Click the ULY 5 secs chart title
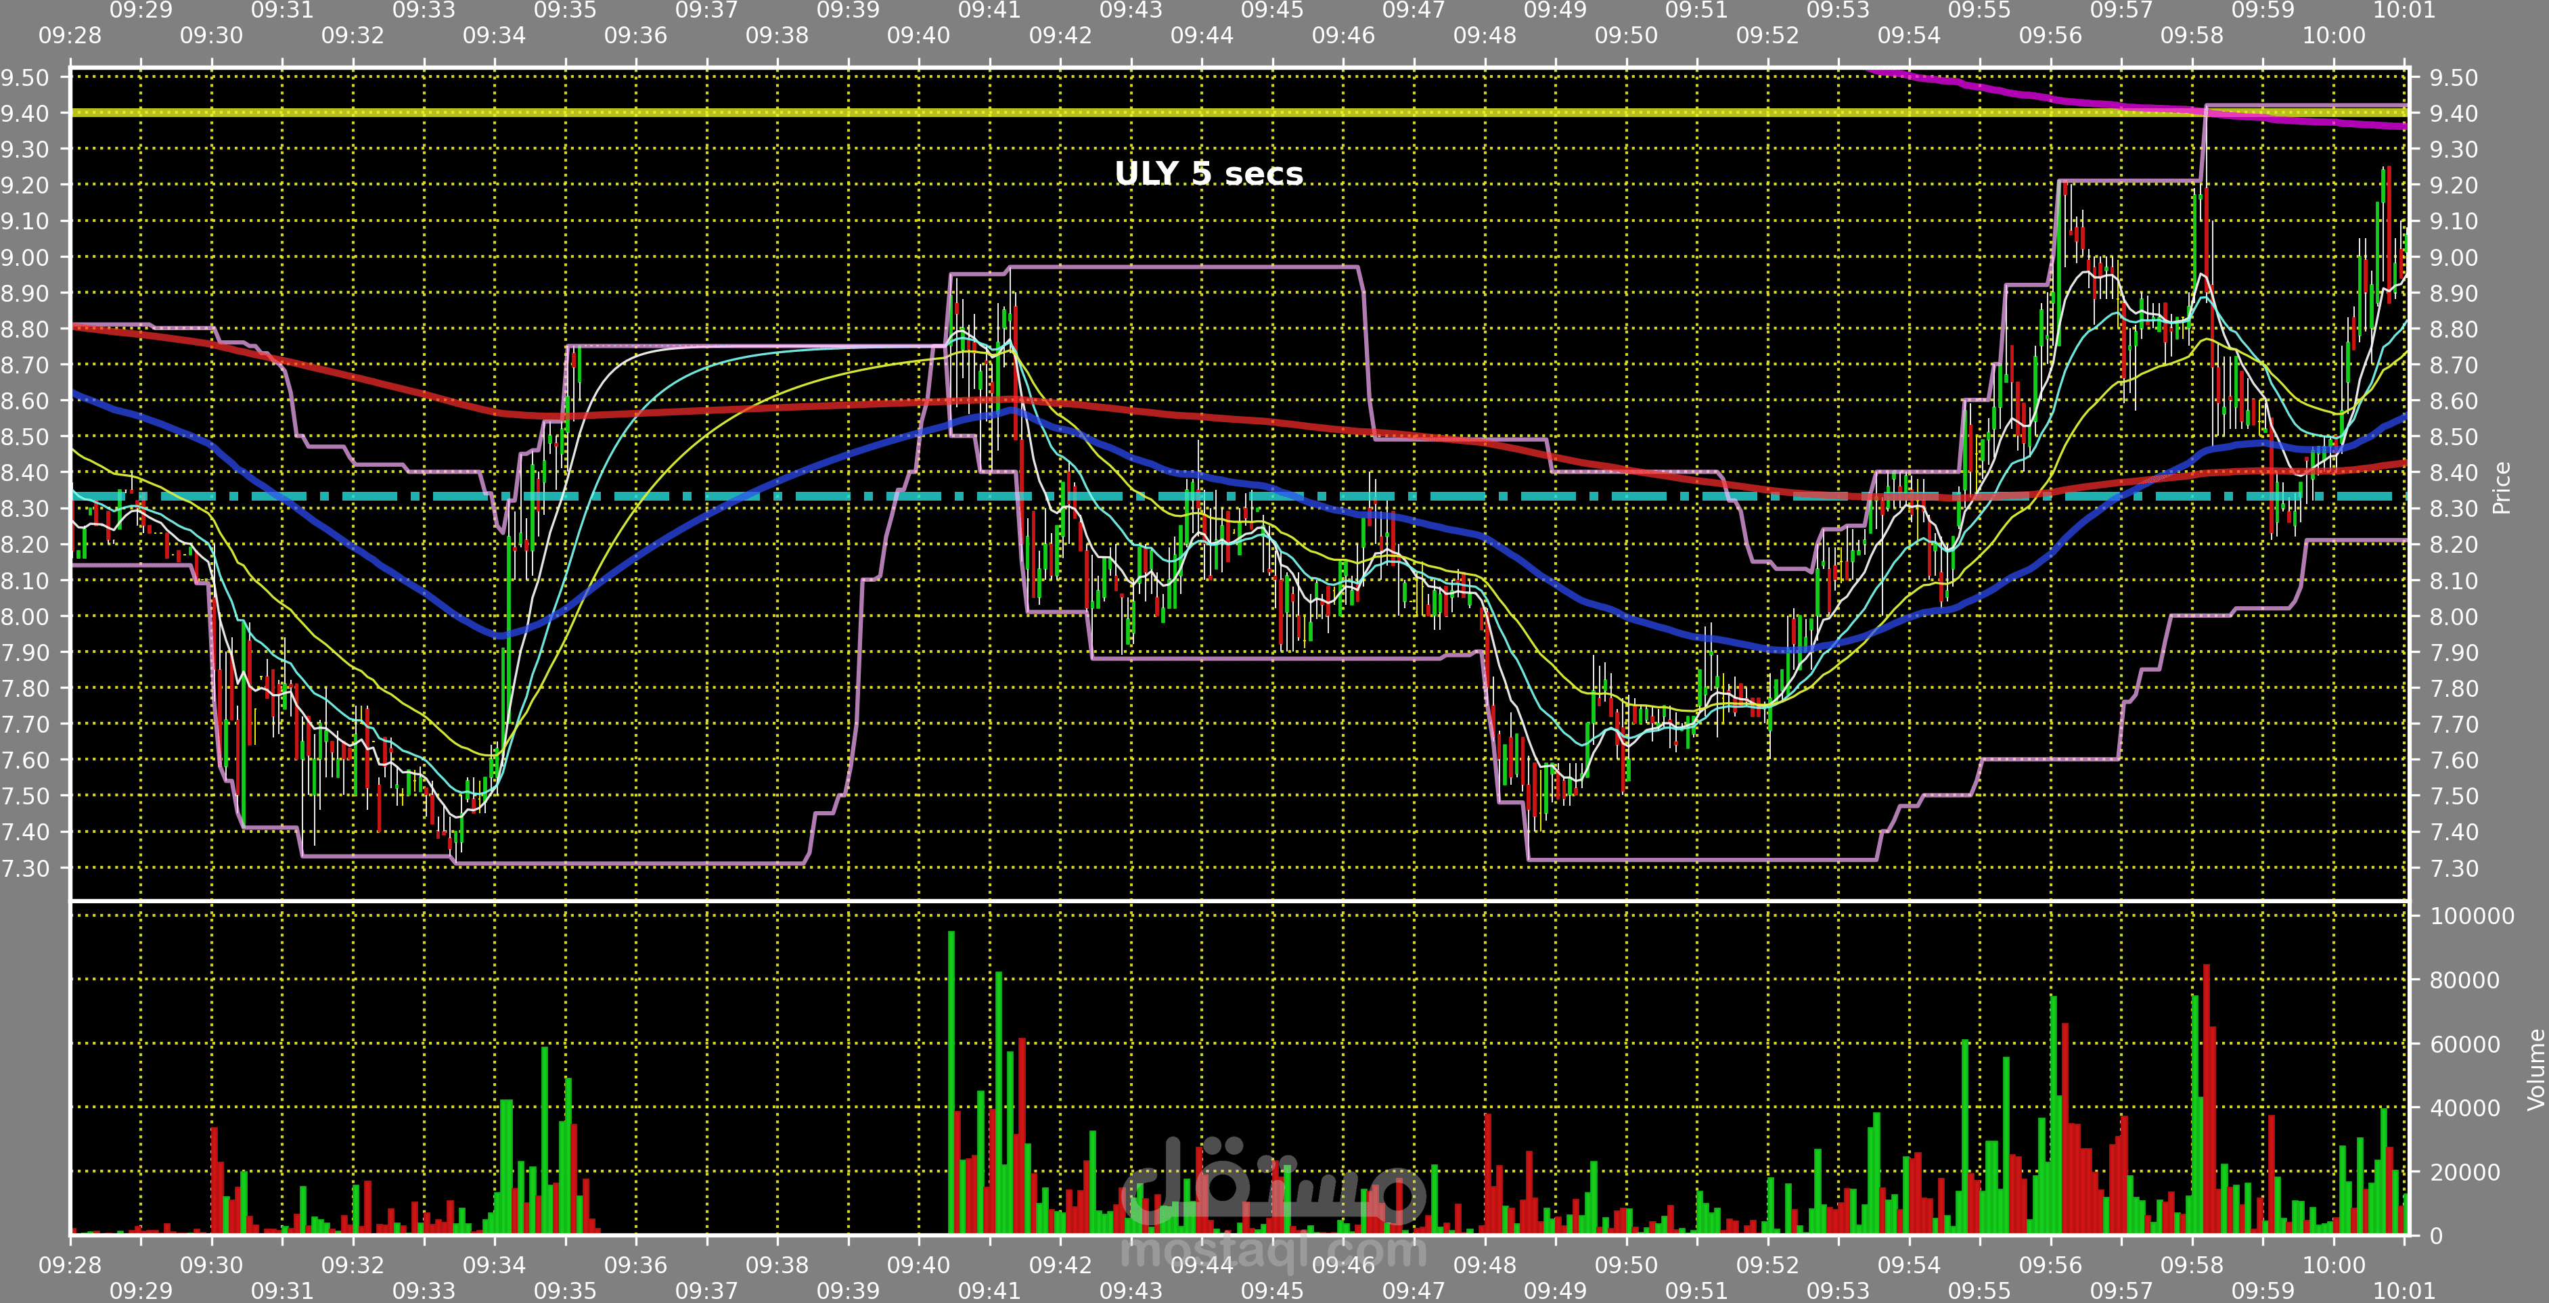 coord(1209,174)
